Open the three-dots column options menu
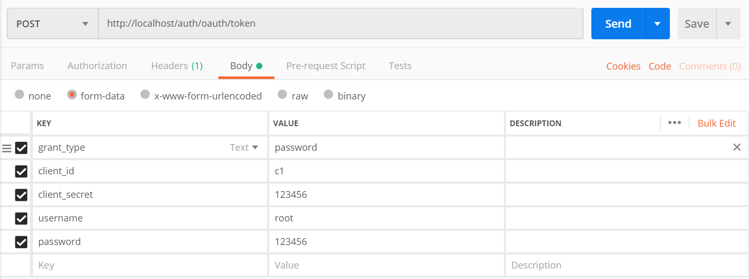The image size is (749, 279). tap(675, 123)
